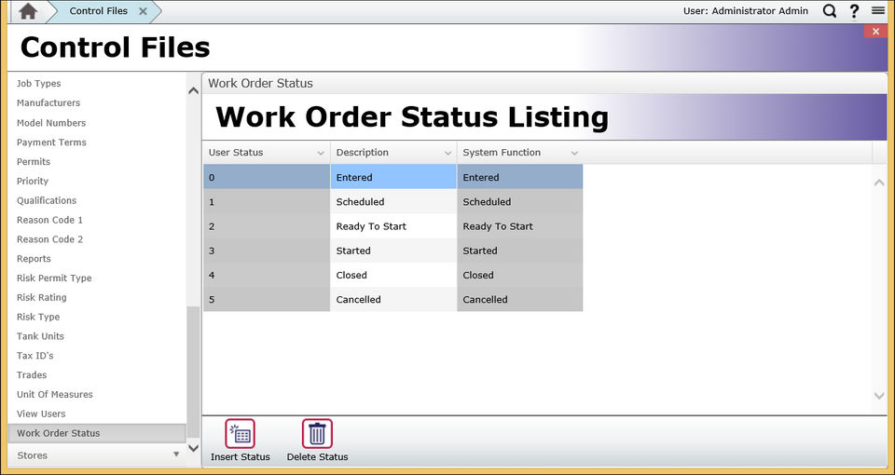This screenshot has height=475, width=895.
Task: Select Model Numbers in the sidebar
Action: [51, 123]
